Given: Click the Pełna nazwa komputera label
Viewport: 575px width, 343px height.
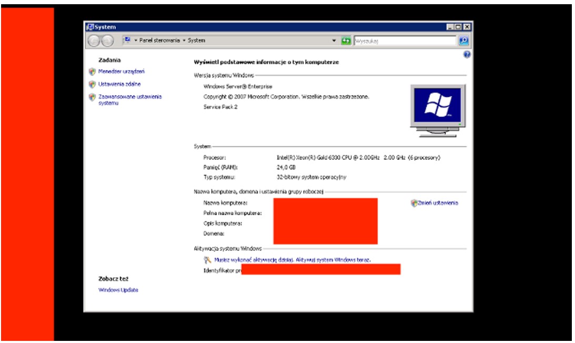Looking at the screenshot, I should pos(233,213).
